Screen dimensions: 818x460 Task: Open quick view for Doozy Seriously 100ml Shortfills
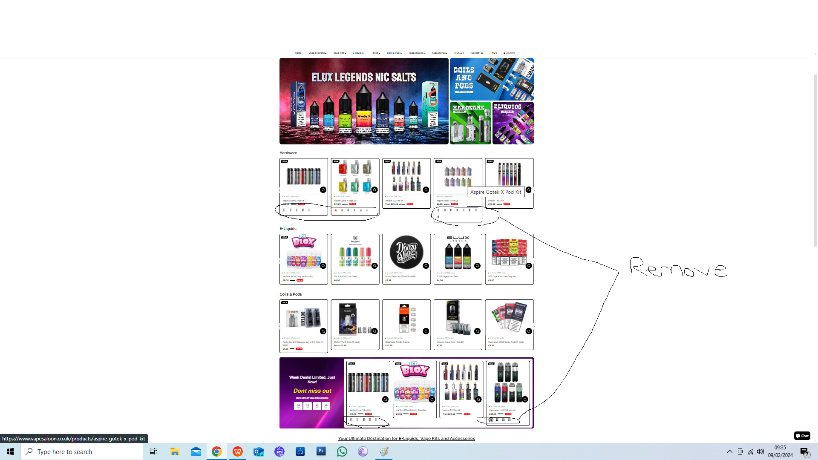click(426, 266)
